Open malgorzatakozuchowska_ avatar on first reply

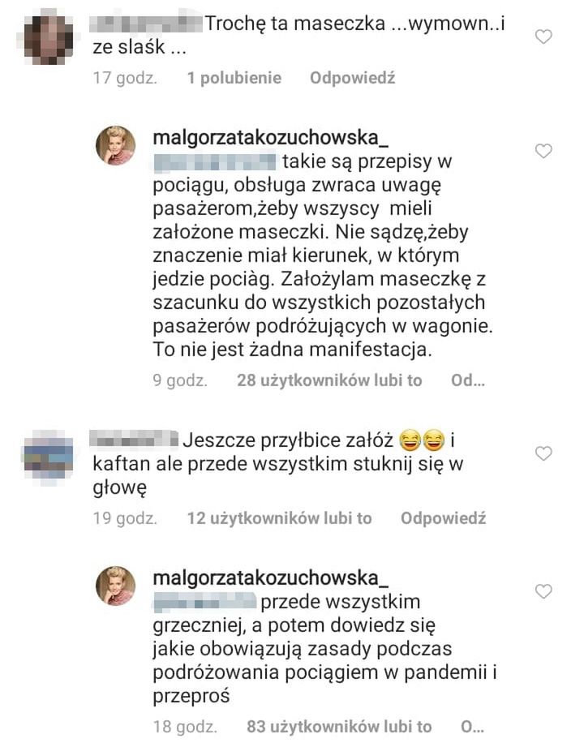116,145
